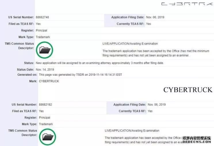Click the large CYBERTRUCK serif mark image

(x=188, y=90)
